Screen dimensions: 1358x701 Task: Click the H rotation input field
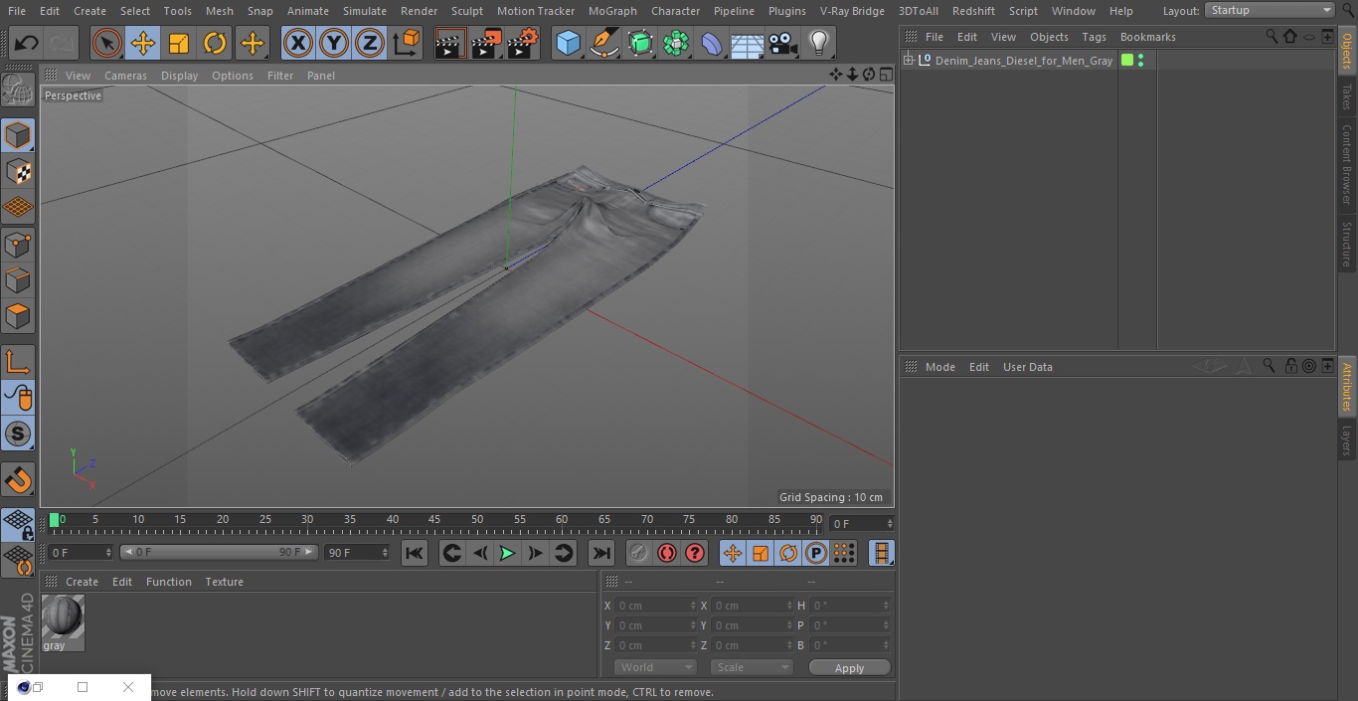(x=852, y=606)
